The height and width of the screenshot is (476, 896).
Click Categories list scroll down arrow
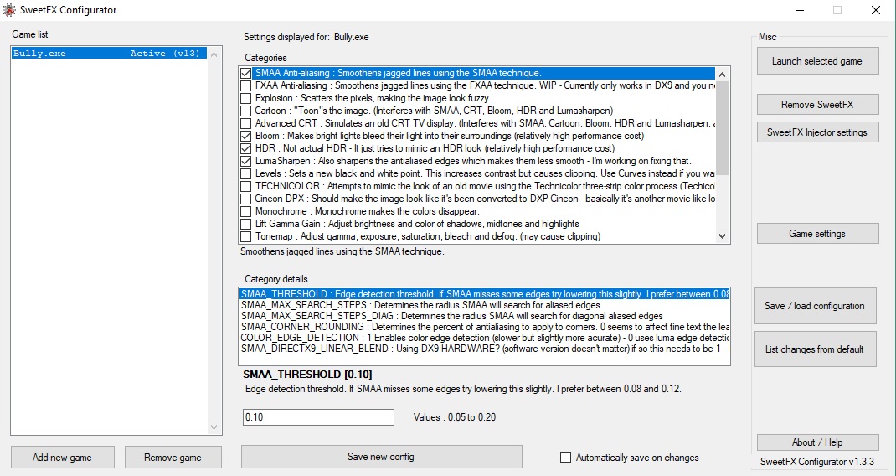723,235
